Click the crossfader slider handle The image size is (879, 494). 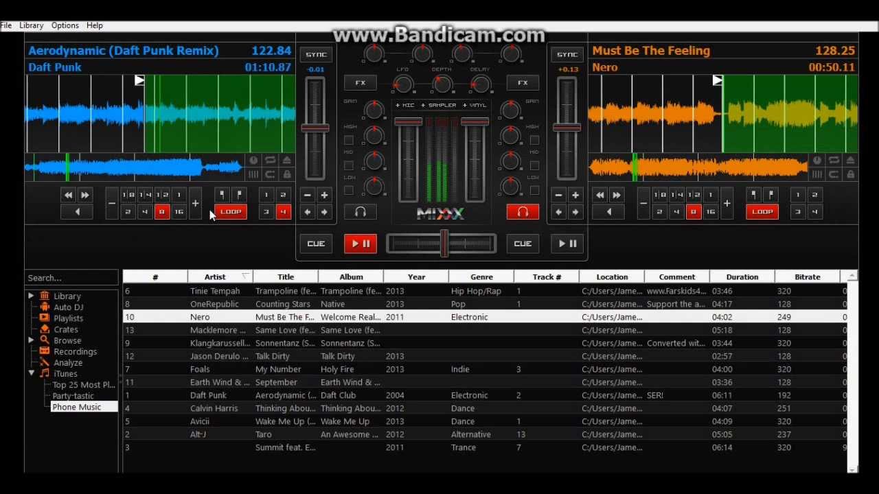coord(444,244)
